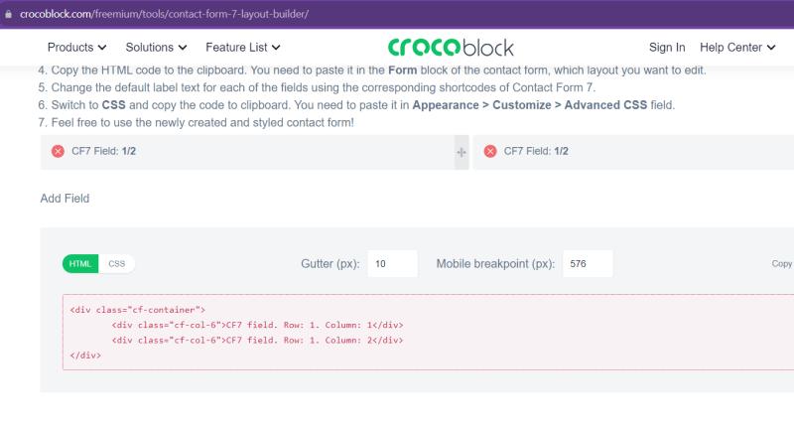Open the Sign In page

[667, 47]
